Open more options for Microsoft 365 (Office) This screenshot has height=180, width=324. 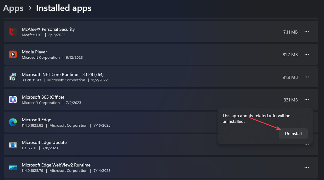(307, 100)
